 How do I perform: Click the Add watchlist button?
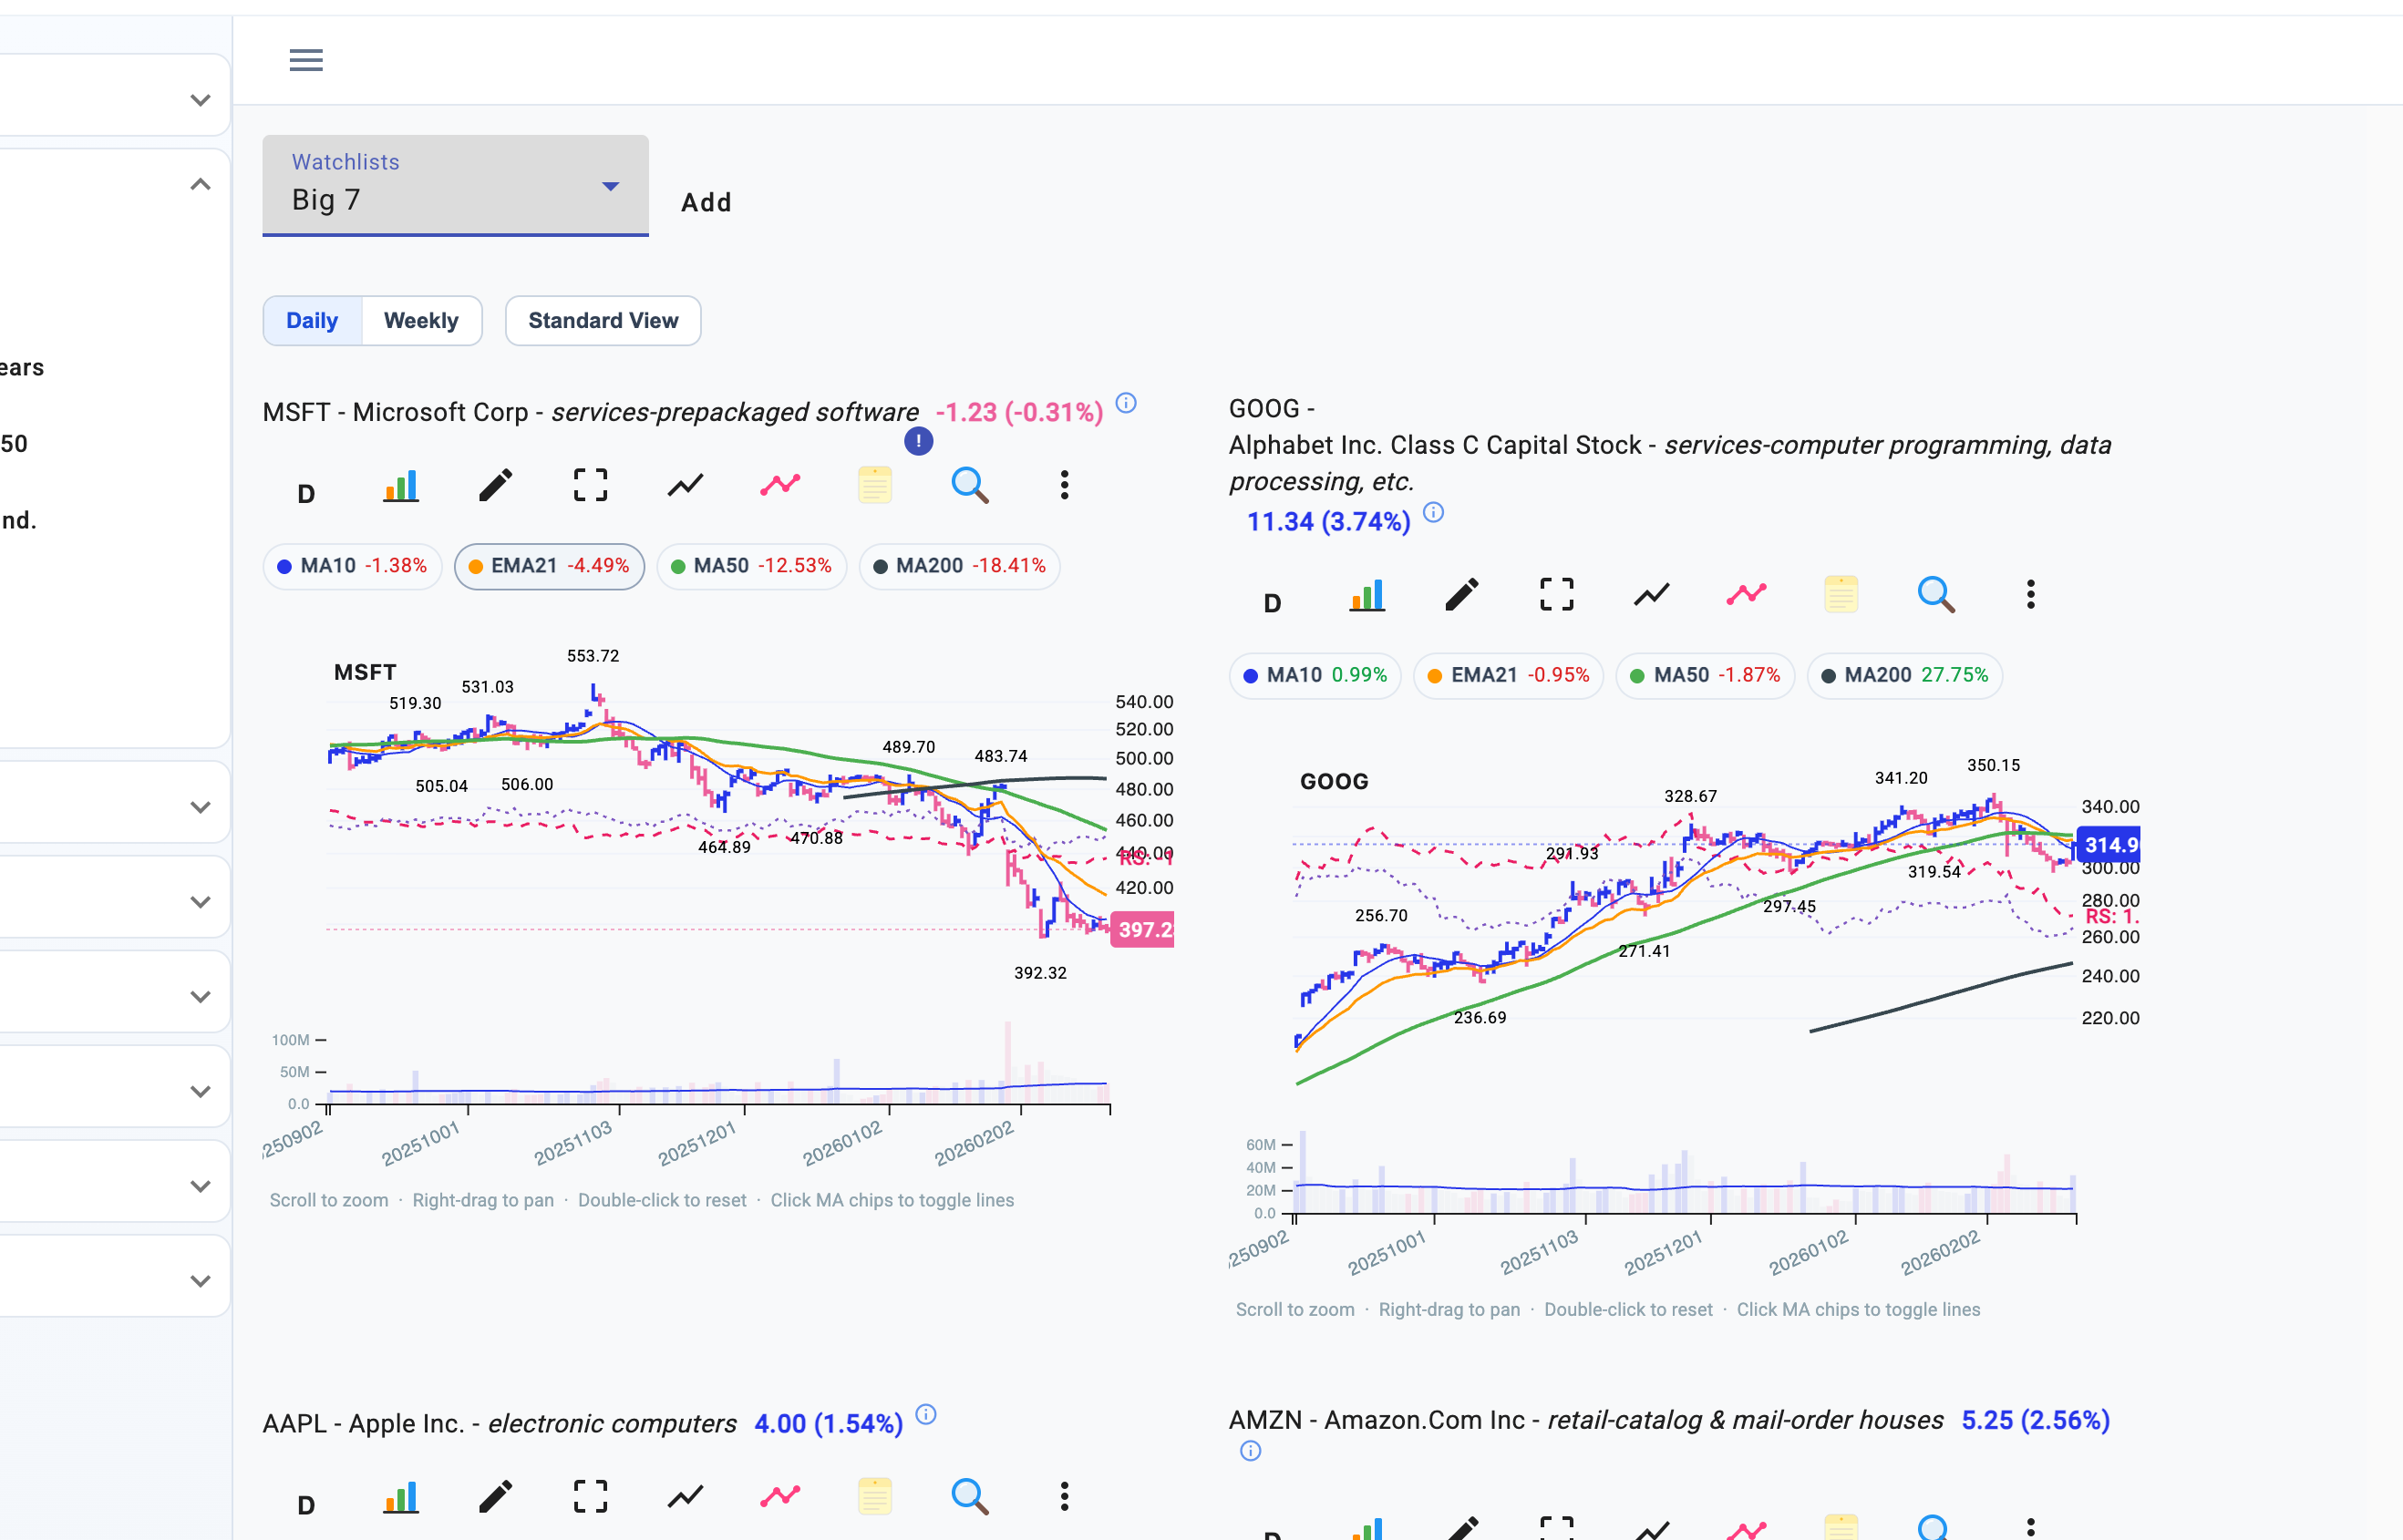point(706,201)
